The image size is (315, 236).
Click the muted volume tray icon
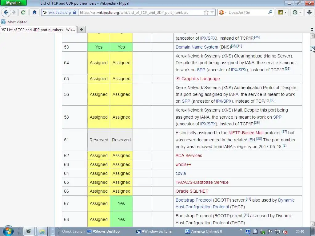click(285, 232)
